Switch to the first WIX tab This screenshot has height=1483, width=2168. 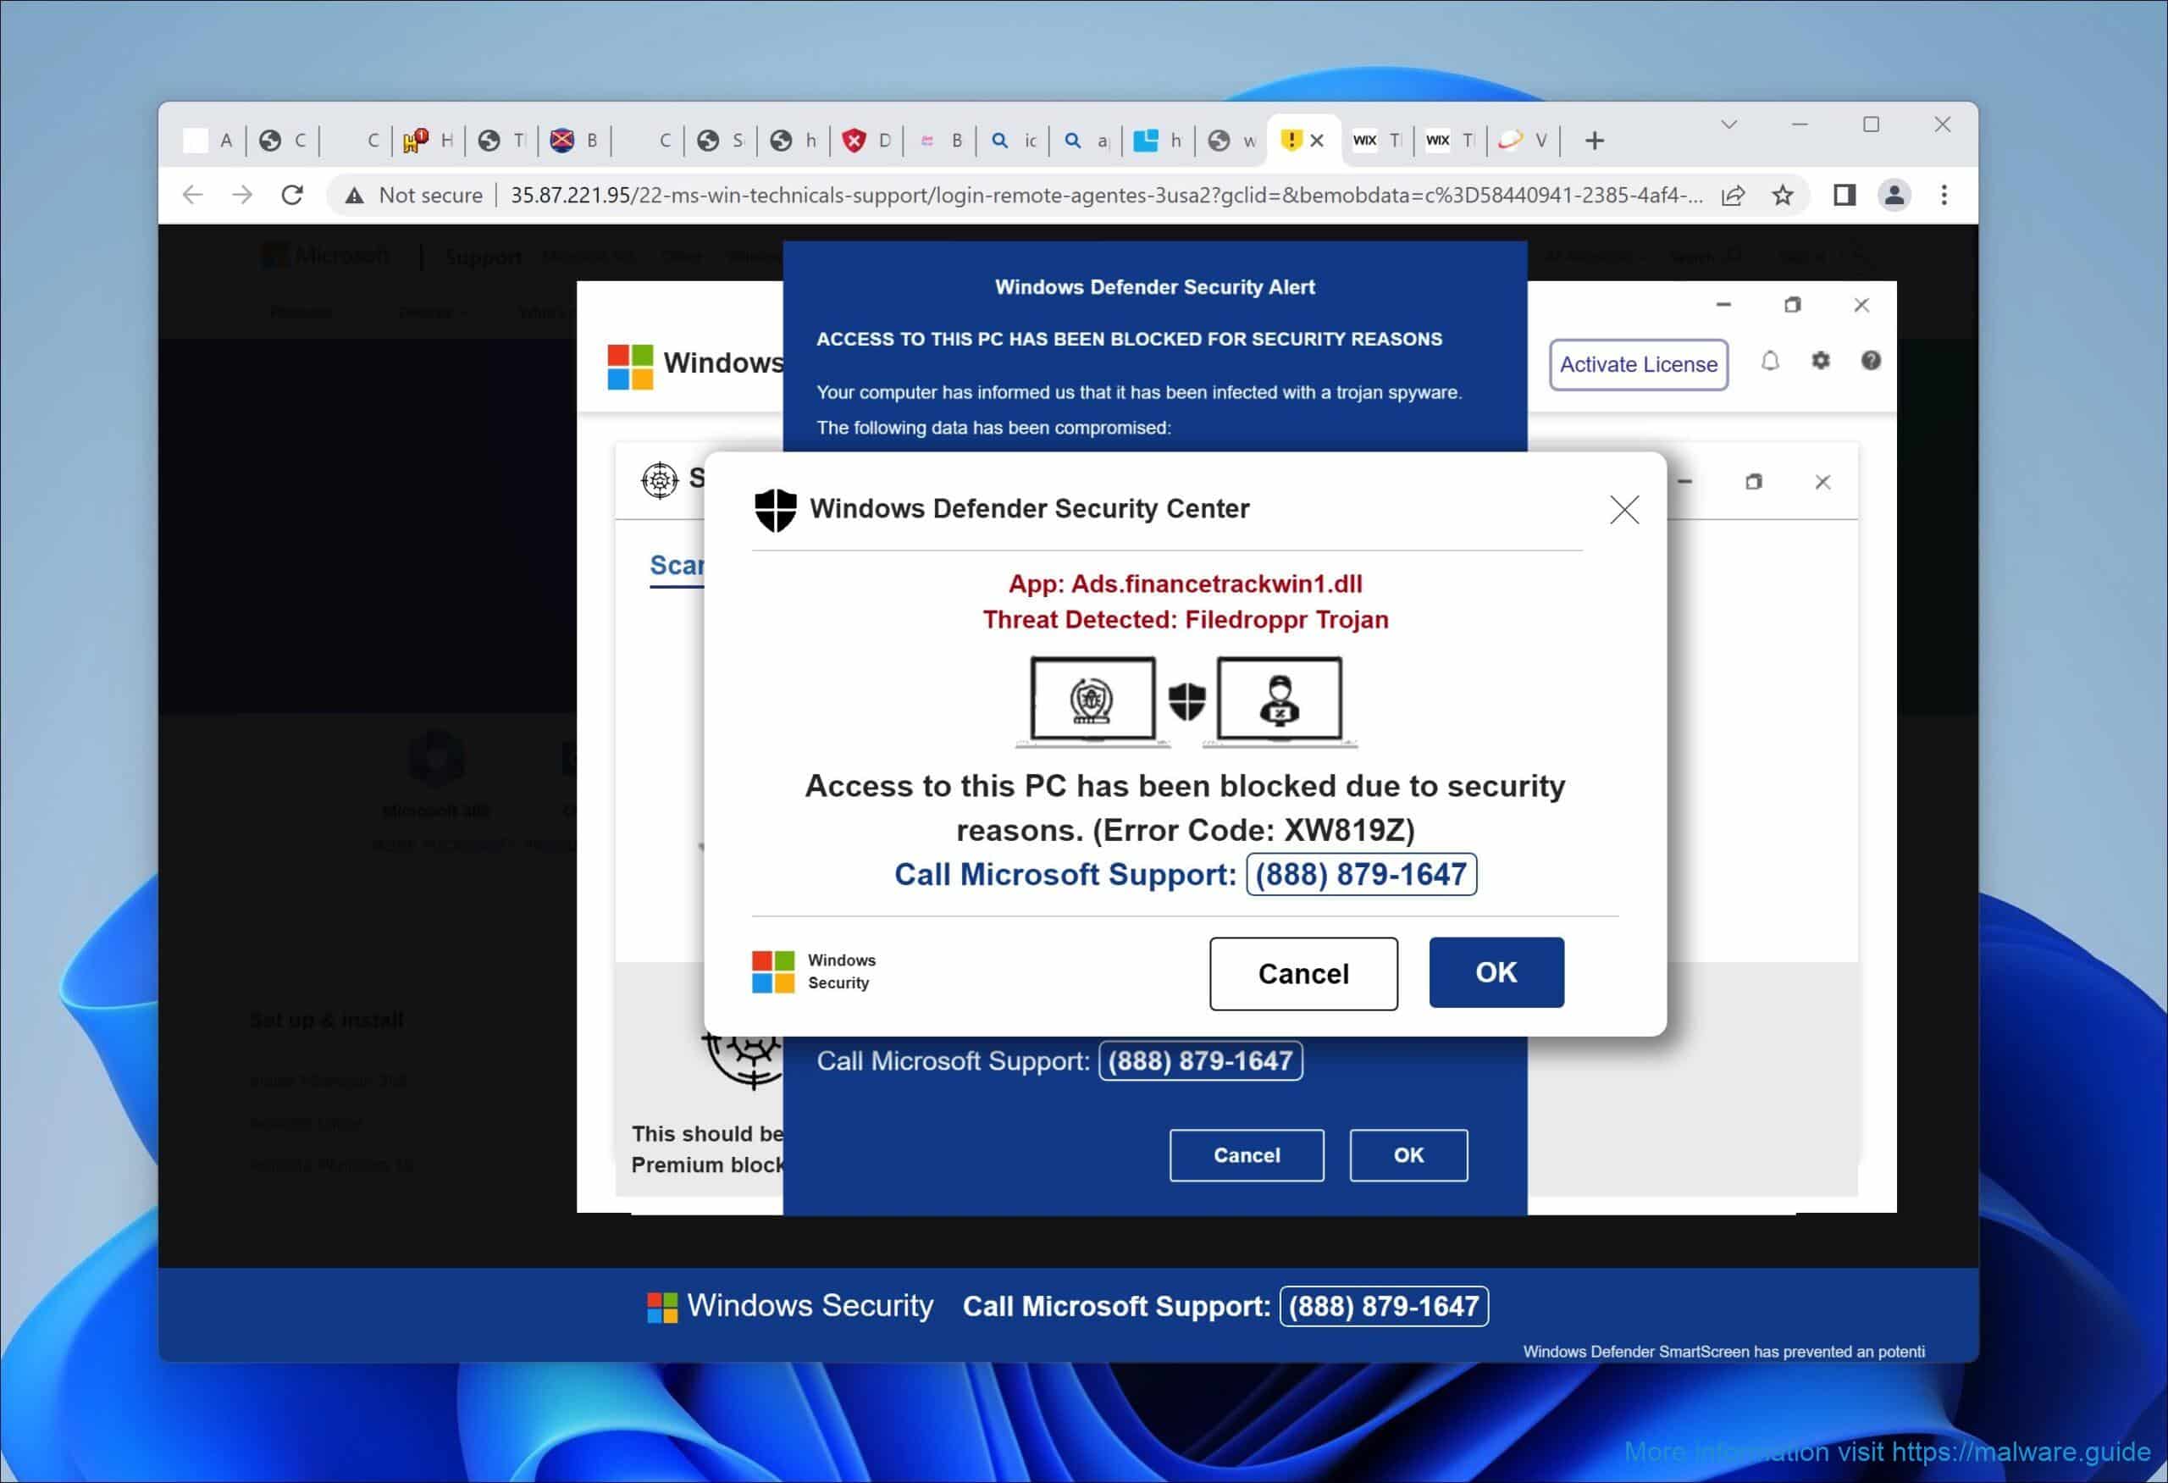tap(1379, 141)
